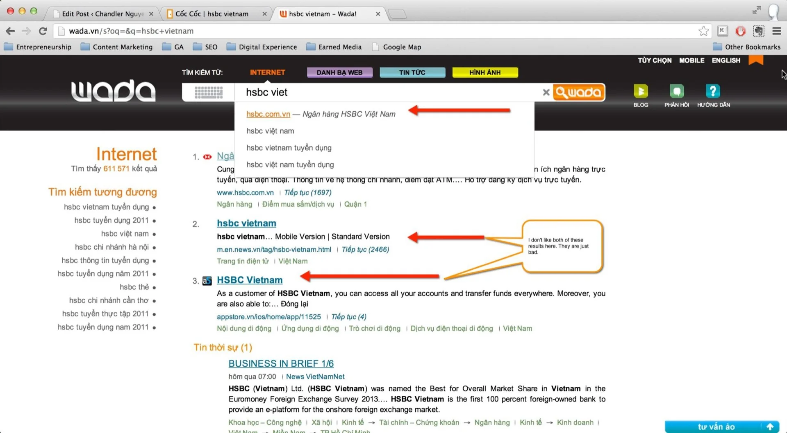Switch to the Tin Tức search tab
Viewport: 787px width, 433px height.
pyautogui.click(x=412, y=72)
